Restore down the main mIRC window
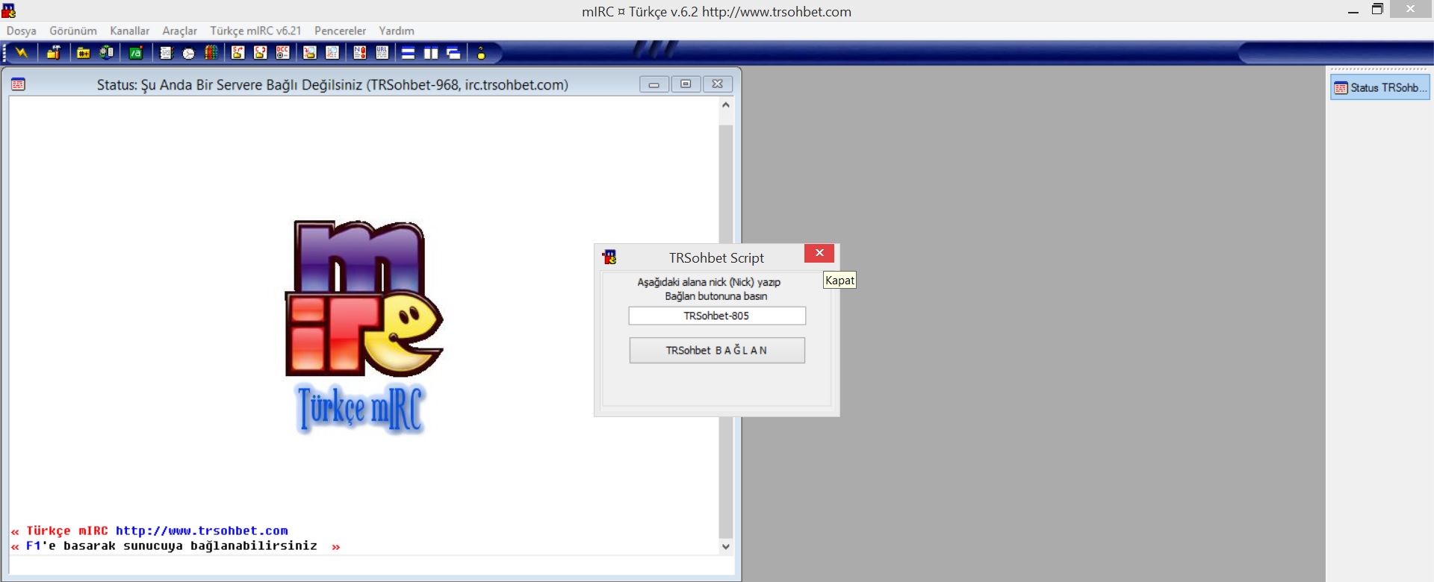The width and height of the screenshot is (1434, 582). 1377,10
